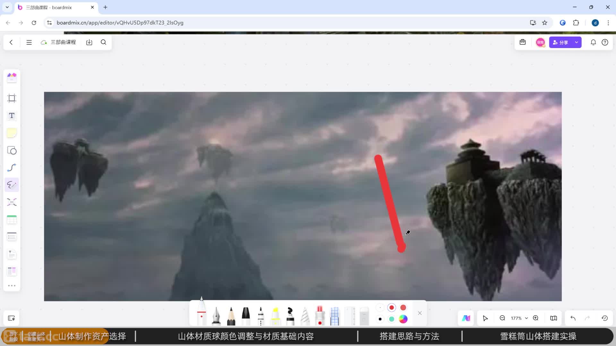Open the main hamburger menu
Screen dimensions: 616x346
[x=29, y=42]
